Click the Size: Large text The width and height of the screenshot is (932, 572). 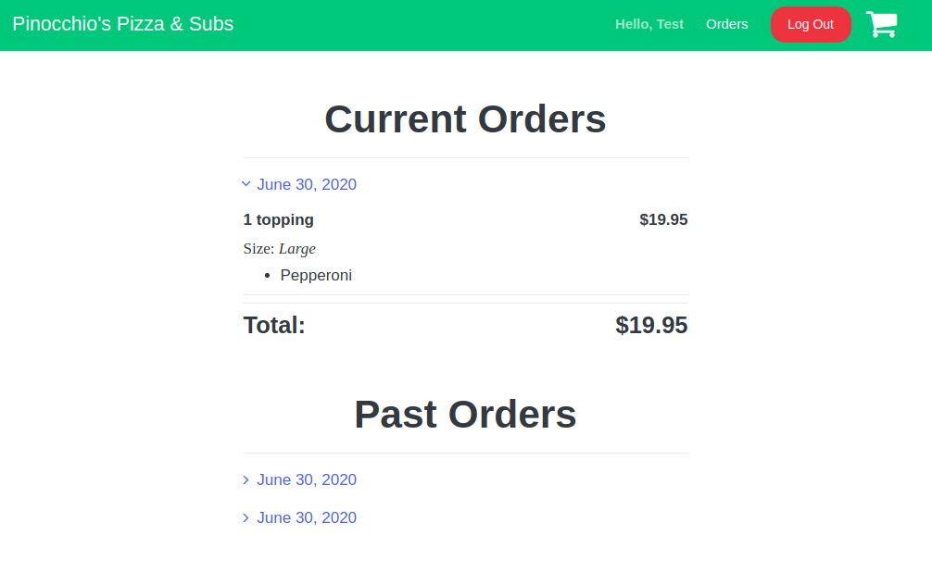(279, 248)
